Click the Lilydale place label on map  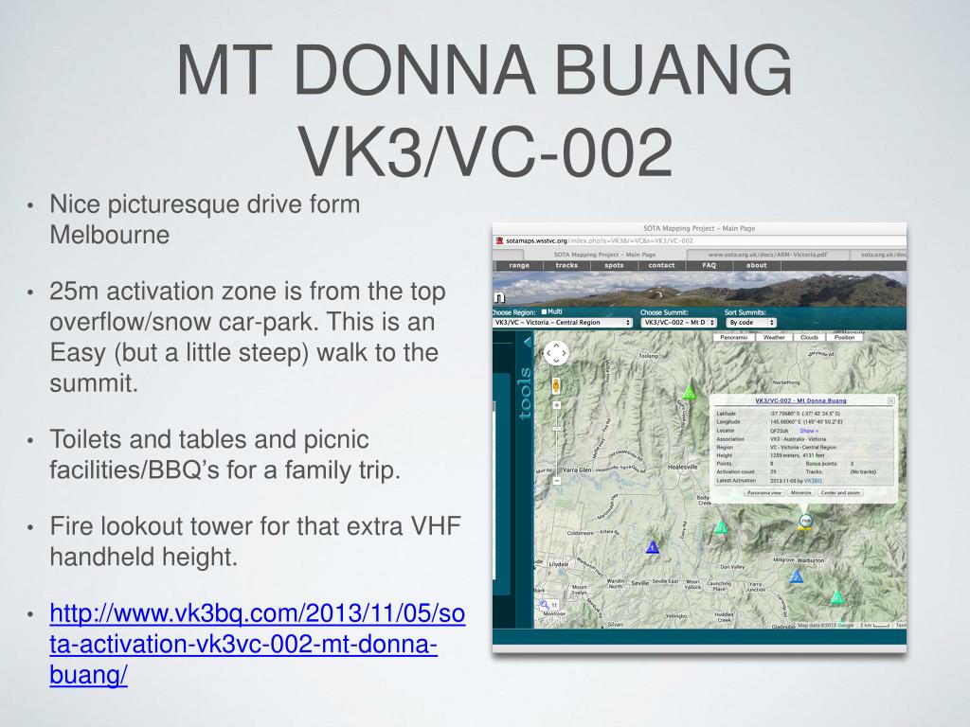(559, 564)
